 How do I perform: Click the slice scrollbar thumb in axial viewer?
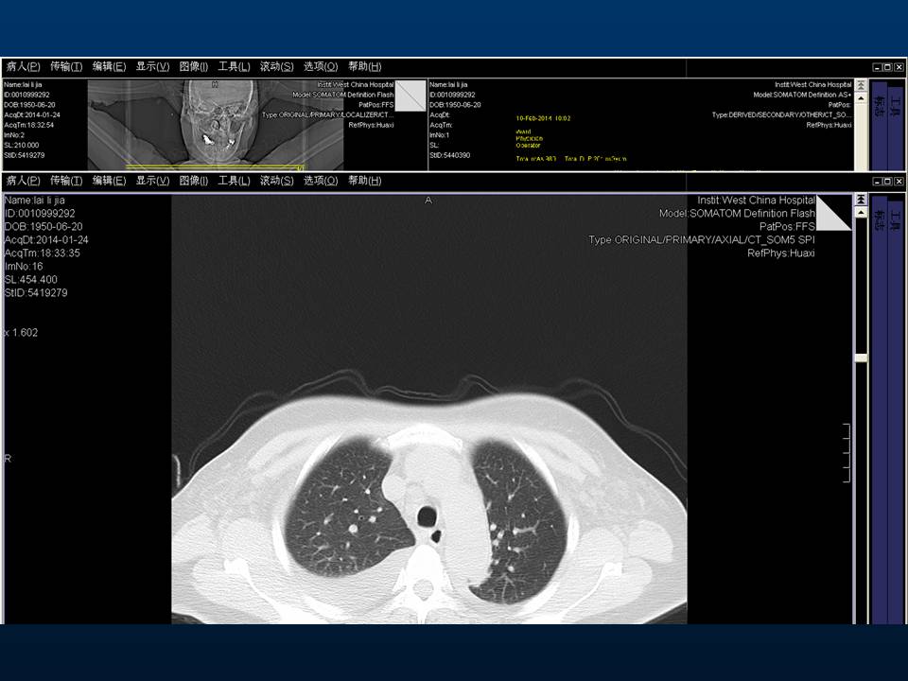click(860, 358)
